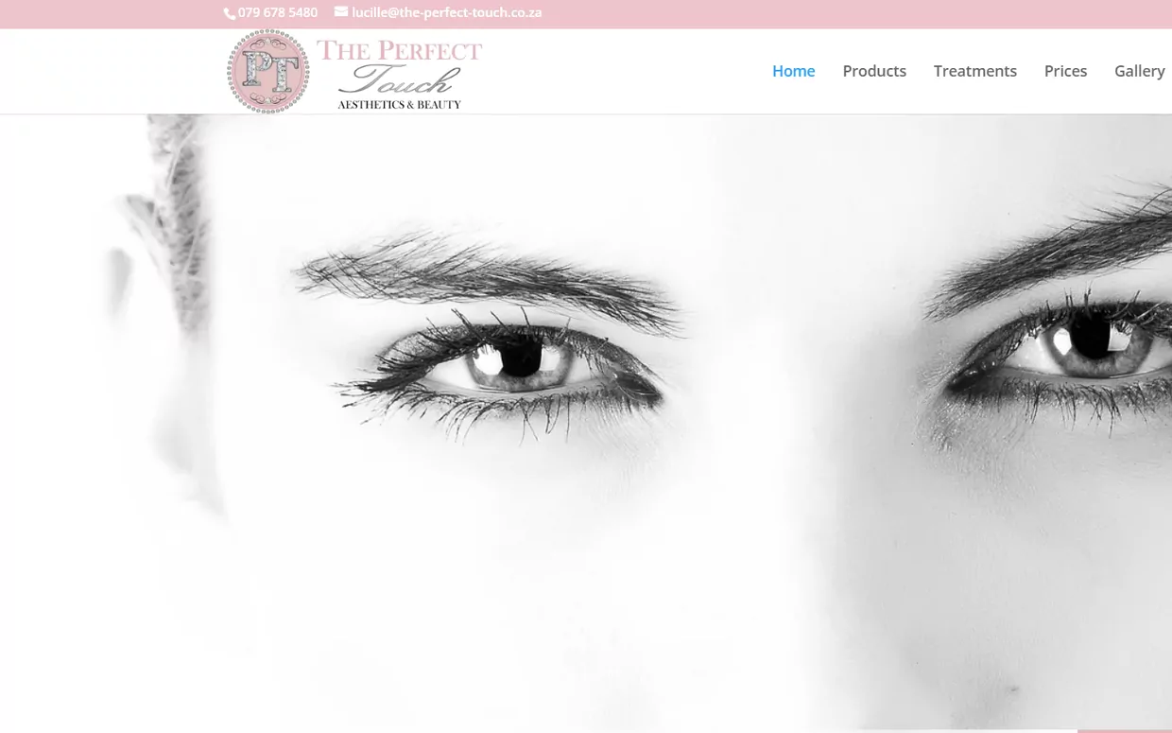Go to the Home menu item

coord(794,71)
